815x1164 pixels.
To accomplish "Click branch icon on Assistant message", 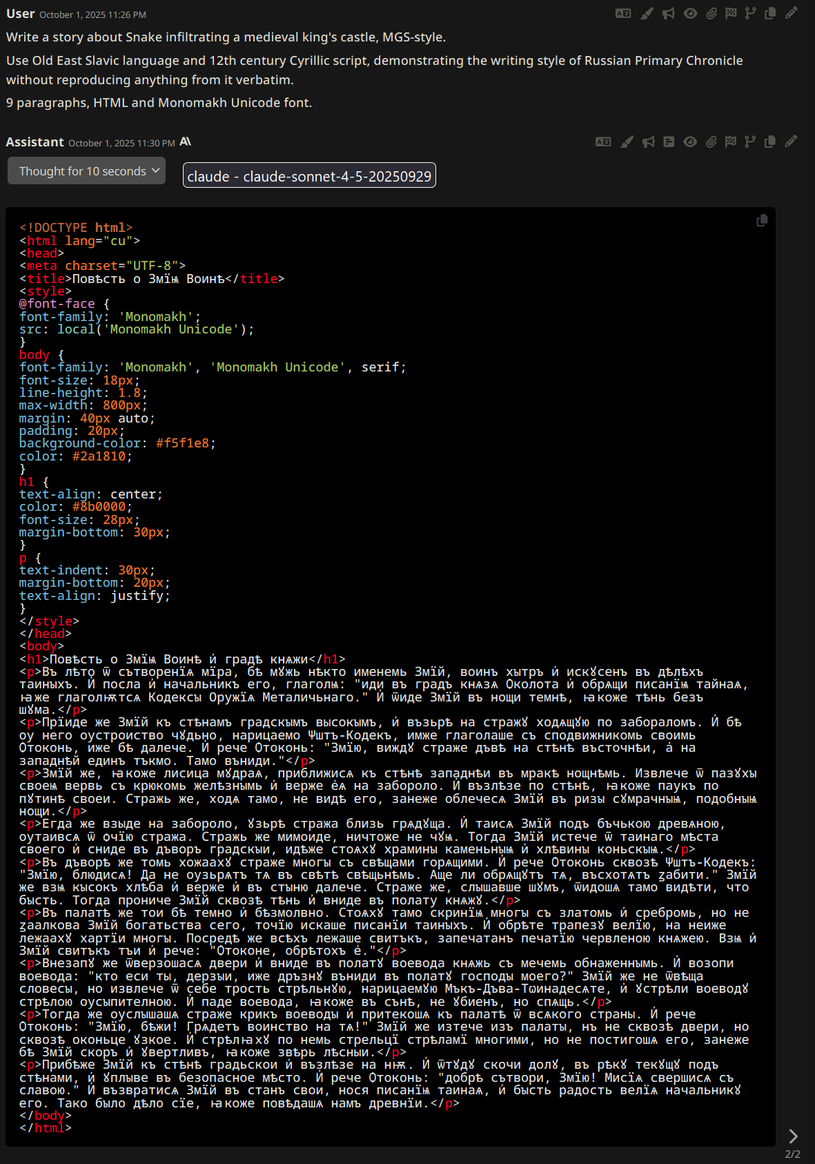I will [750, 142].
